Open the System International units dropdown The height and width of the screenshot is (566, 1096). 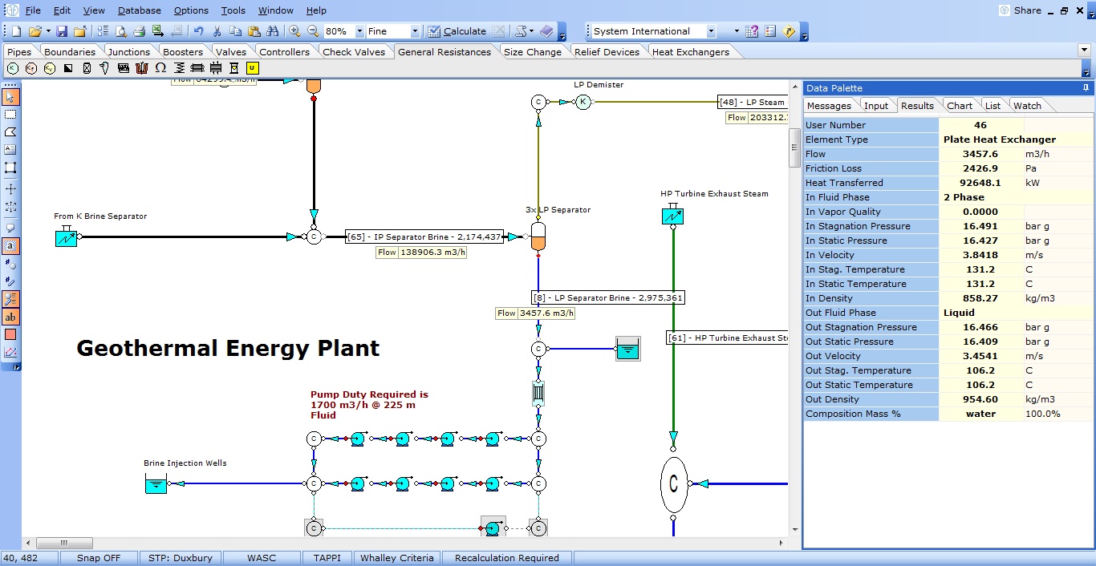point(711,31)
